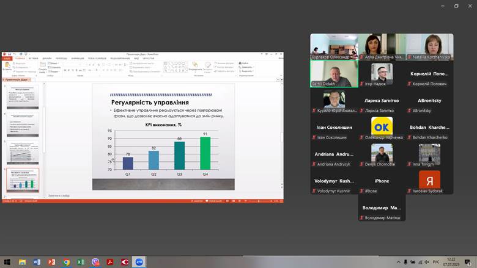Show hidden system tray icons
Screen dimensions: 477x268
pyautogui.click(x=399, y=262)
